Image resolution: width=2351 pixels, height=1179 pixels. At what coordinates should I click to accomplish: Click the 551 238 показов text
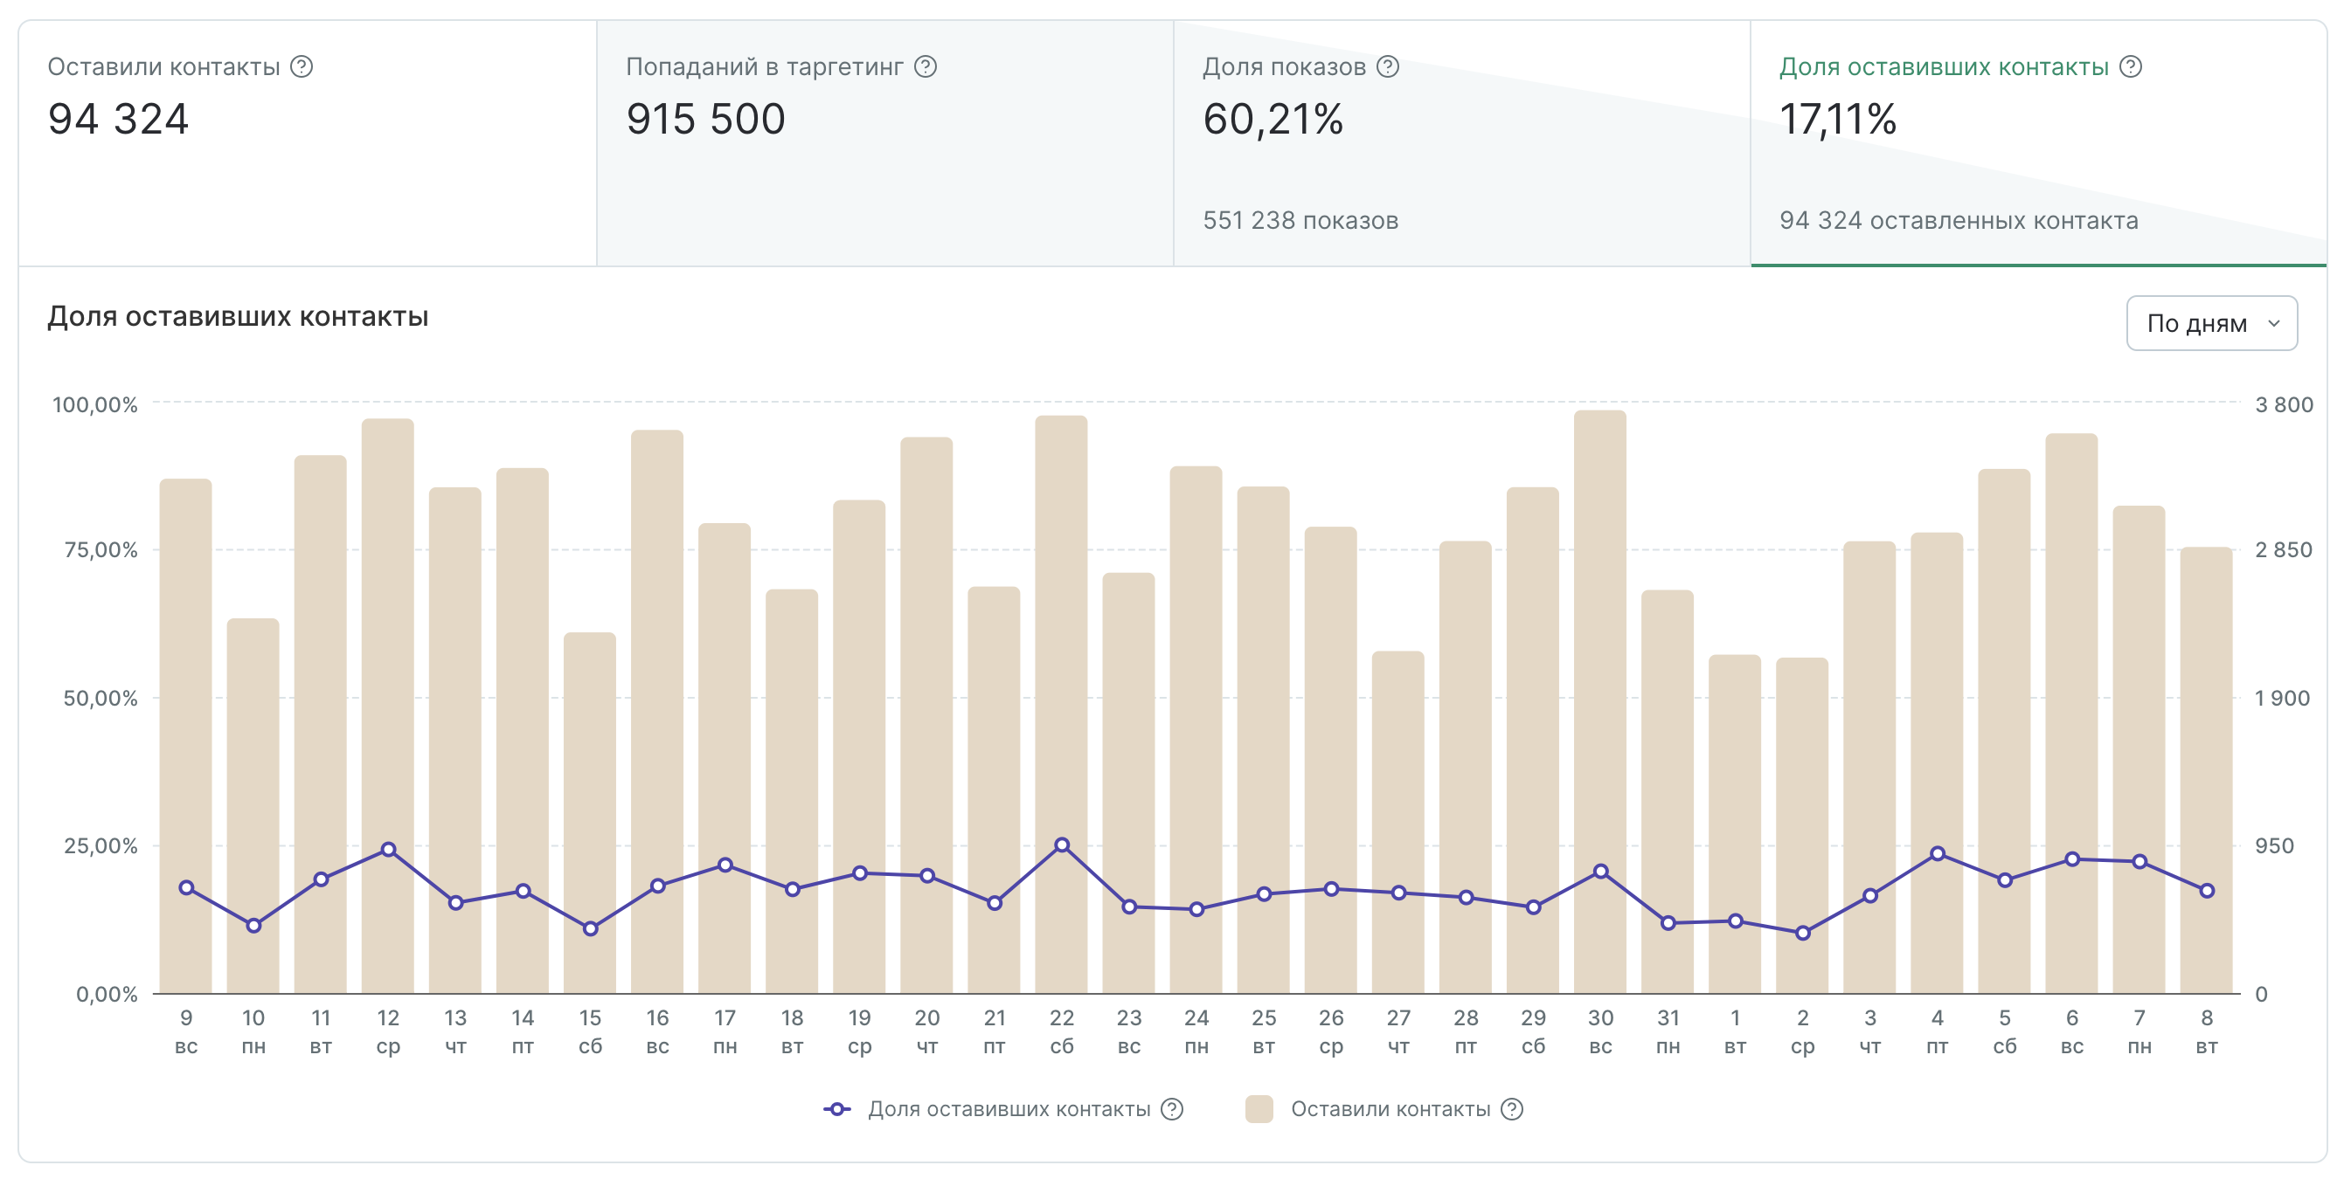pyautogui.click(x=1300, y=220)
